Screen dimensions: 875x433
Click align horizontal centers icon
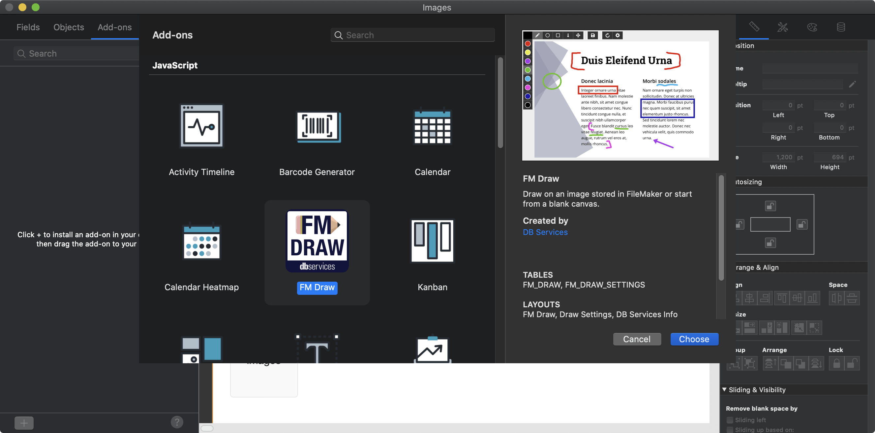click(749, 298)
